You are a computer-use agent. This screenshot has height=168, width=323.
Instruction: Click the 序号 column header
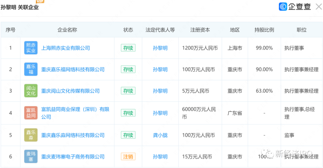click(x=10, y=30)
